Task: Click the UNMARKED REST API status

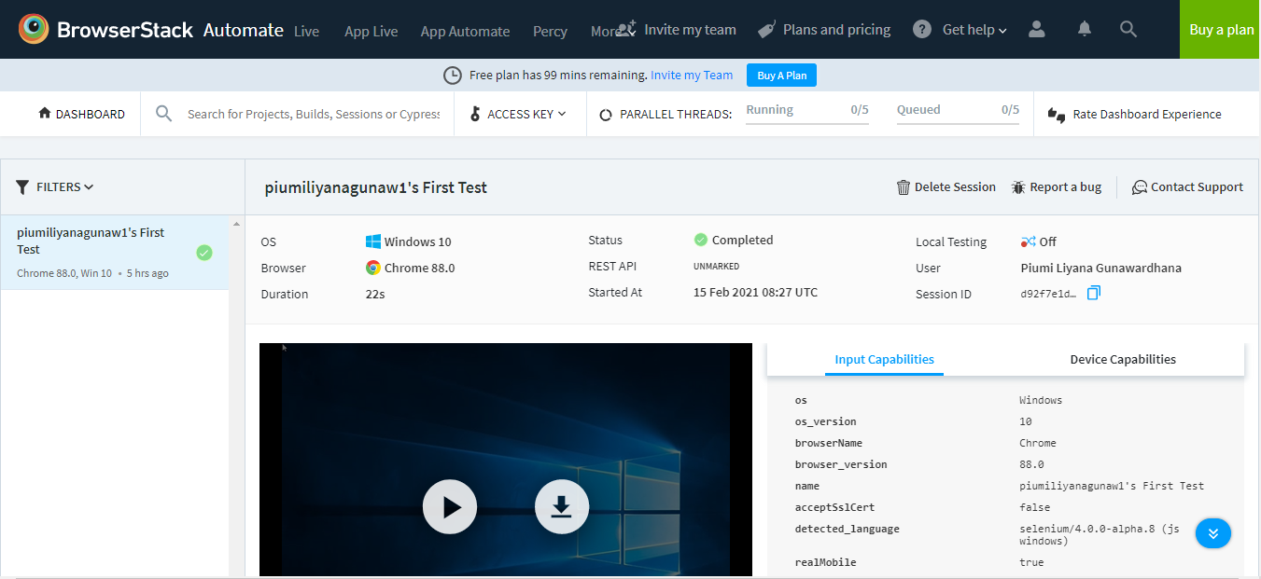Action: click(x=716, y=267)
